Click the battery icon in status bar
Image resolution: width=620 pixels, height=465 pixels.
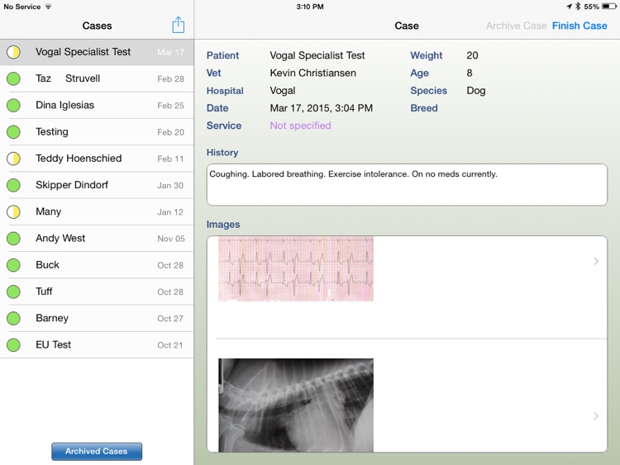[608, 7]
